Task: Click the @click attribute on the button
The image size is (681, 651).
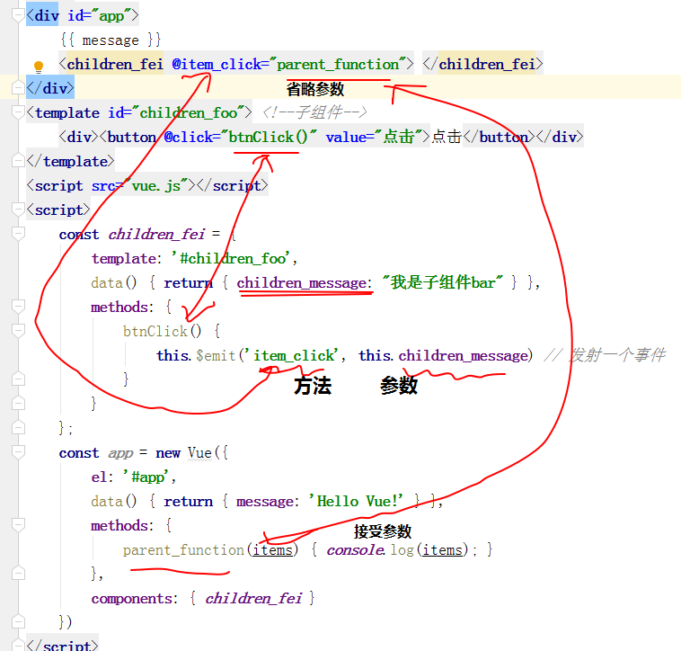Action: click(189, 138)
